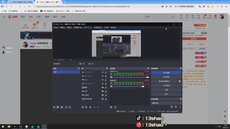Open scene filters icon in Scenes panel

62,107
